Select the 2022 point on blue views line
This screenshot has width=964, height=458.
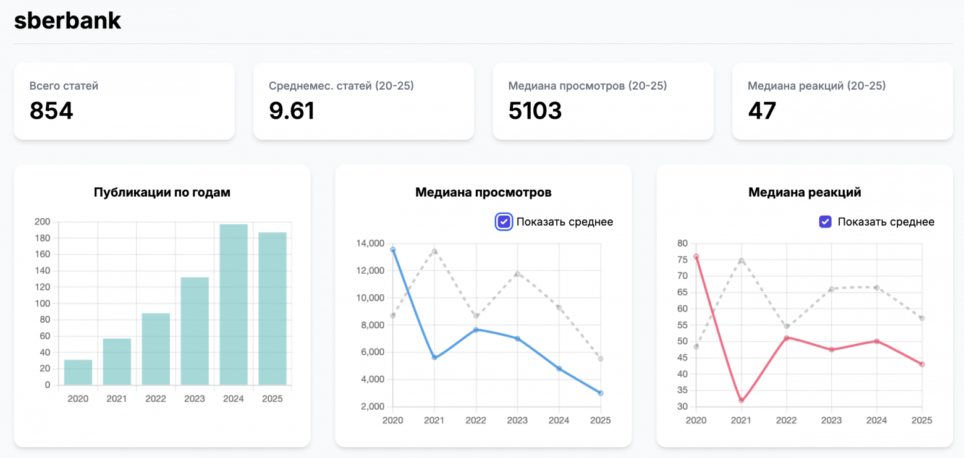click(476, 329)
